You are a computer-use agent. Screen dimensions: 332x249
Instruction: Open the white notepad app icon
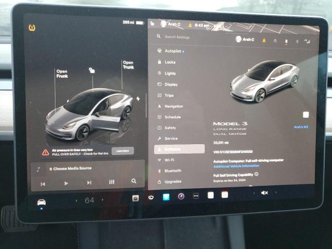211,195
